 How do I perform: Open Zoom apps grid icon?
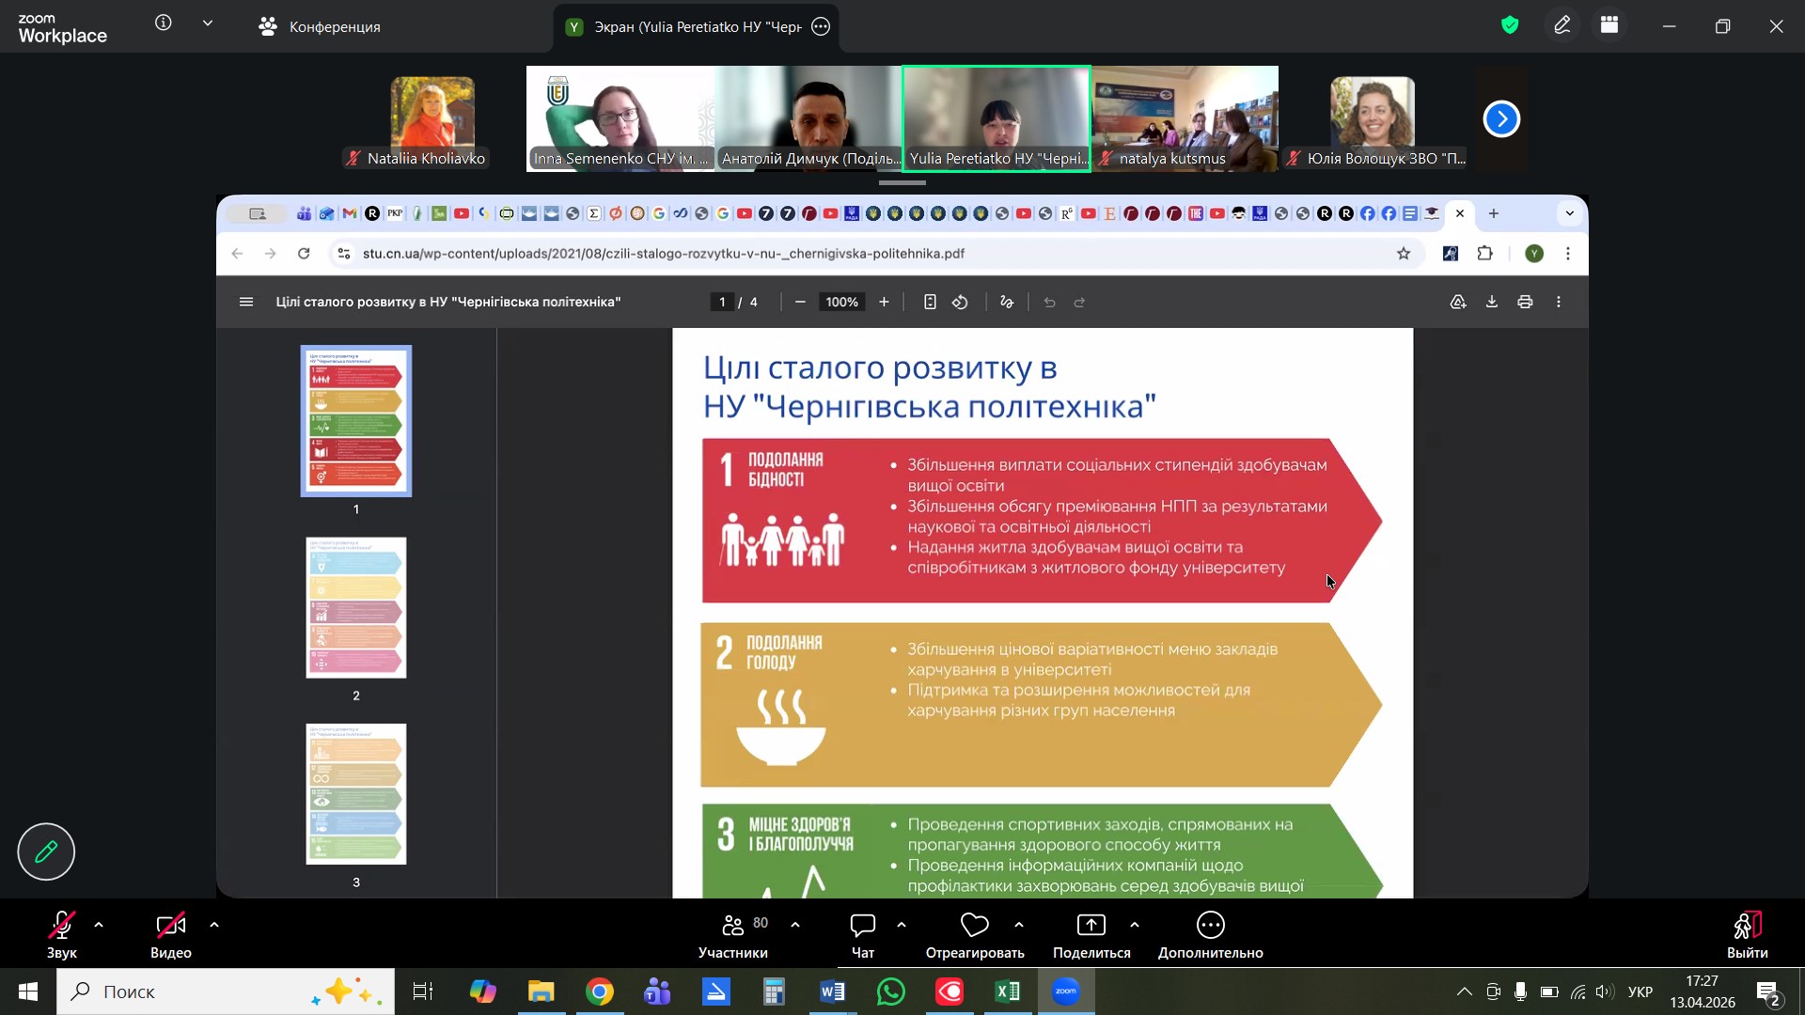(x=1609, y=25)
